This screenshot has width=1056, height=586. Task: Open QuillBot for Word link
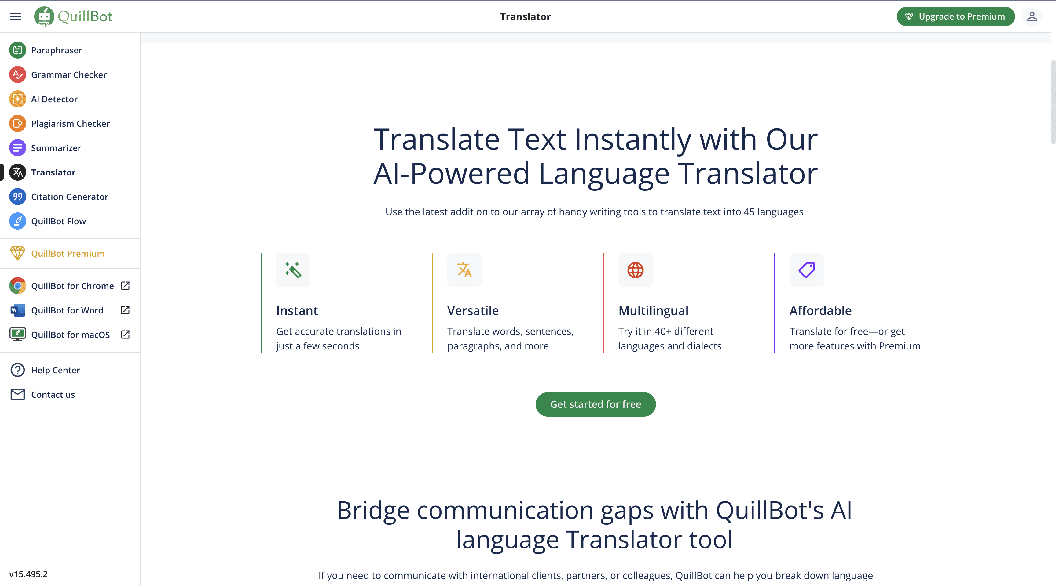67,310
